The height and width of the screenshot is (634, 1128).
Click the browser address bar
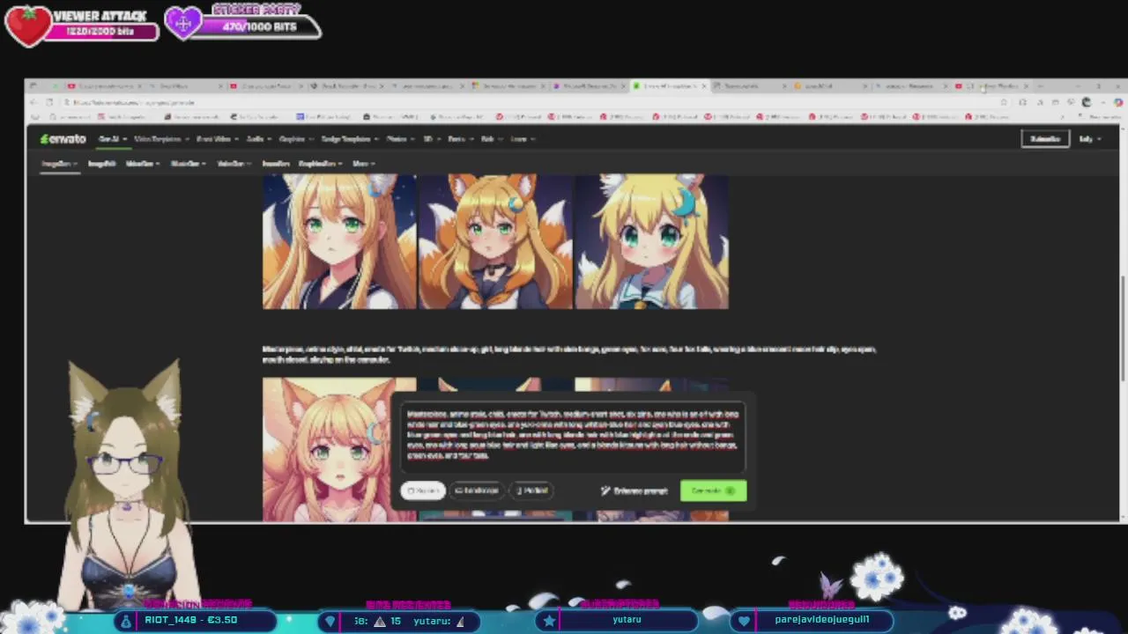[529, 102]
